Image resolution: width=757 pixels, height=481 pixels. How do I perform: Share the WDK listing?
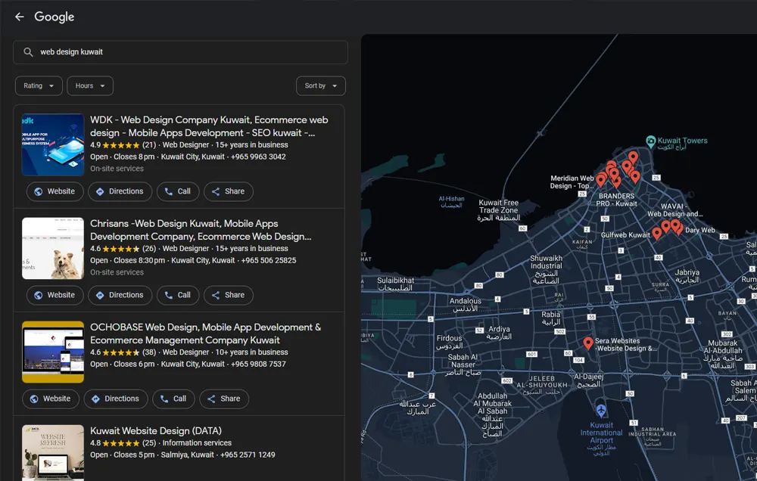click(229, 191)
